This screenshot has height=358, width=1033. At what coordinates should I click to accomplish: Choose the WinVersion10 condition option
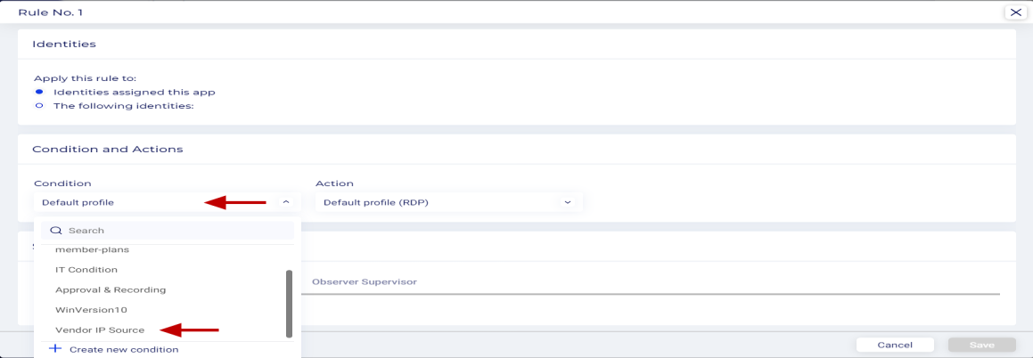(x=92, y=310)
